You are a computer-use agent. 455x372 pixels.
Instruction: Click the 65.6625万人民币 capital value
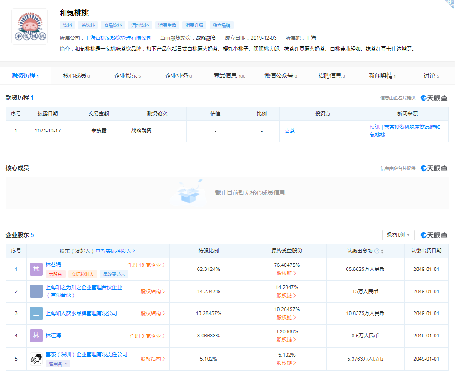tap(365, 269)
